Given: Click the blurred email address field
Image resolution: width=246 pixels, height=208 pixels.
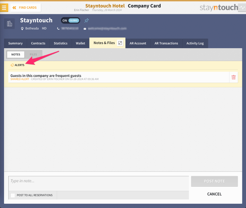Looking at the screenshot, I should point(107,28).
